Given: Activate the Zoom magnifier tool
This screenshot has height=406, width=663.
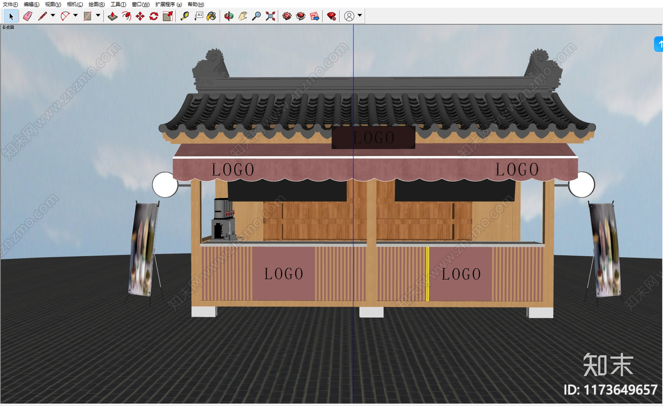Looking at the screenshot, I should tap(256, 16).
